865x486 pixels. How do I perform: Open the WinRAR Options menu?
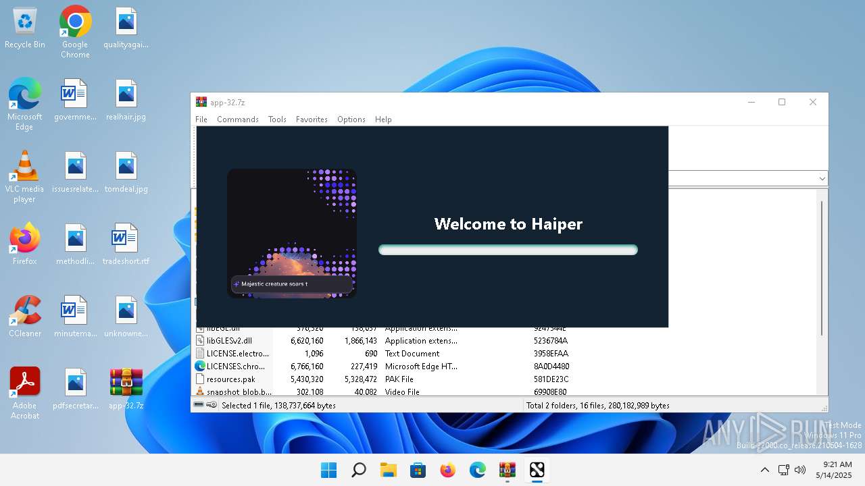351,119
